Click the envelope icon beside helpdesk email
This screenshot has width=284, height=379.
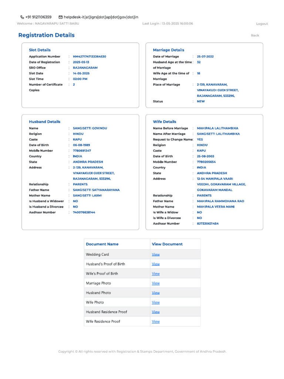coord(61,17)
